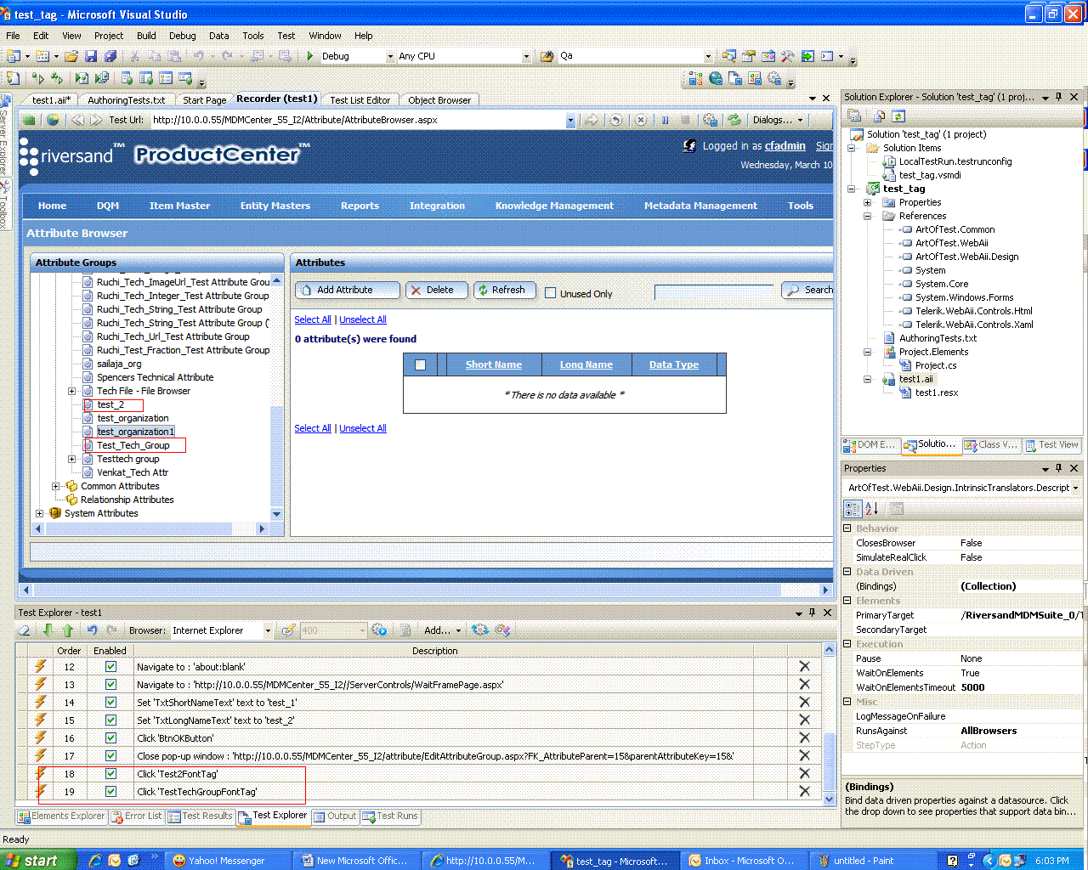1088x870 pixels.
Task: Click the pause recording icon
Action: point(665,120)
